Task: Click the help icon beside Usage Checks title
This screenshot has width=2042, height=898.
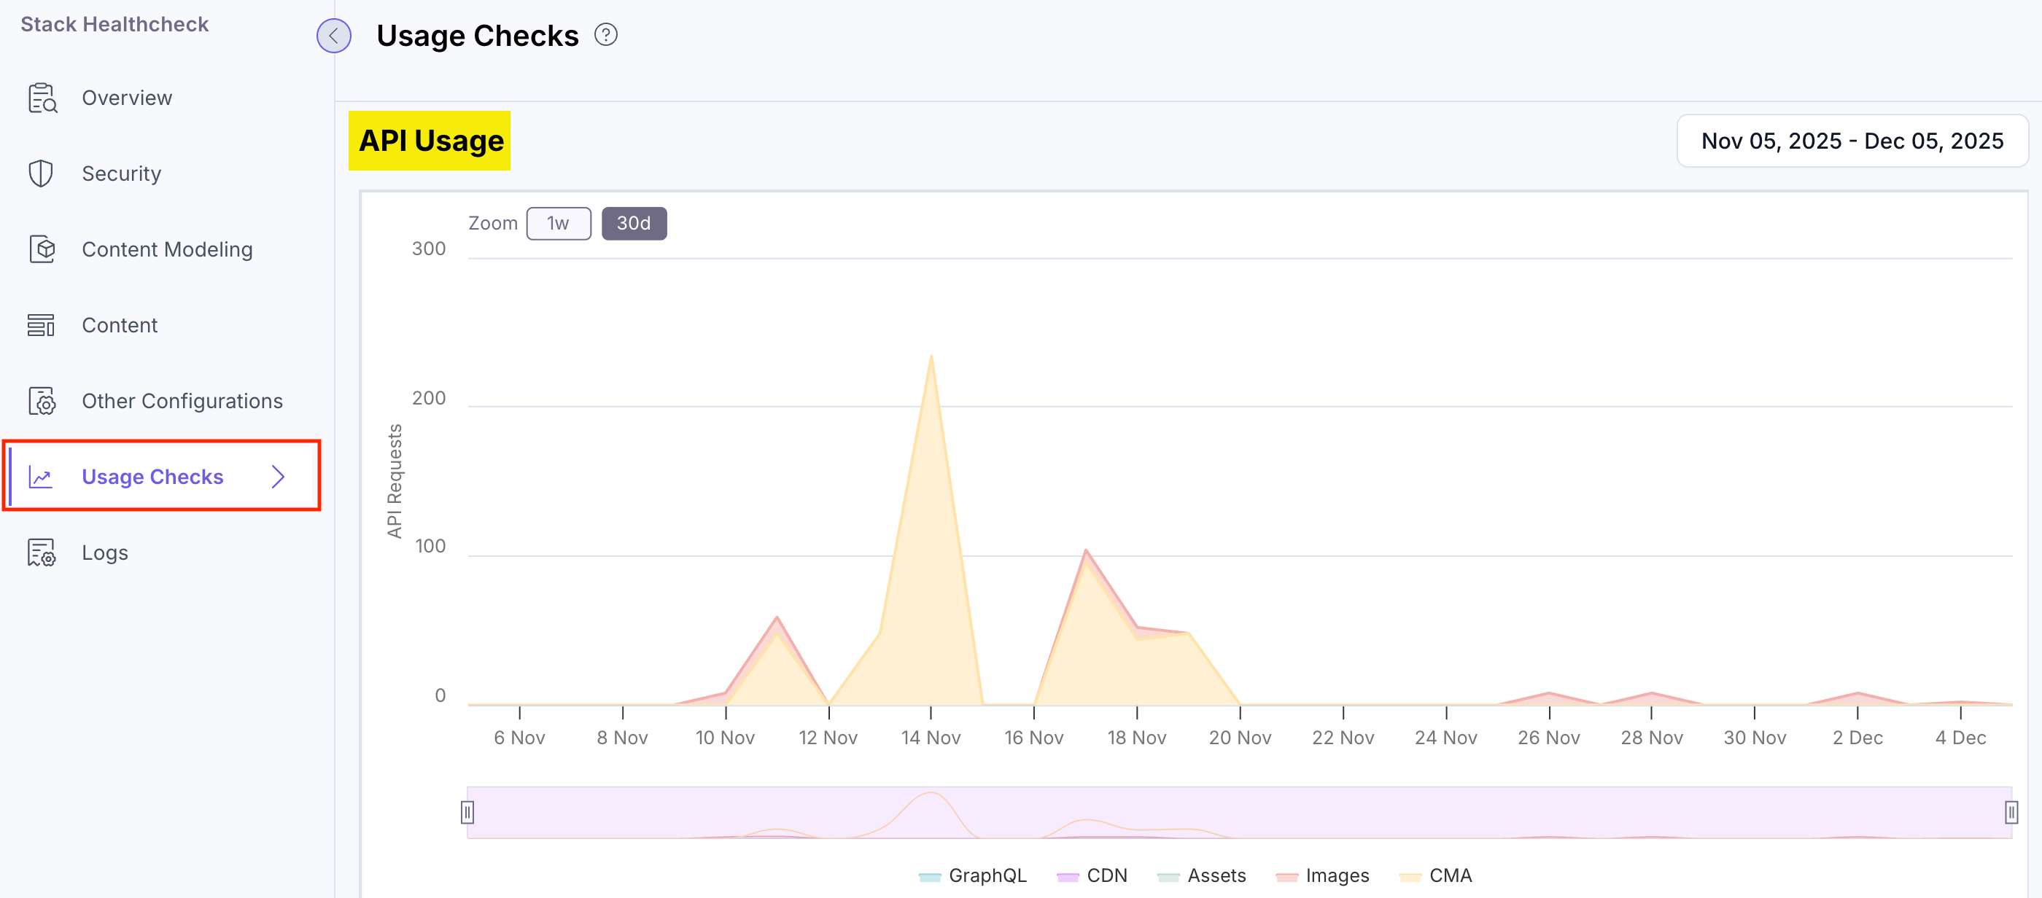Action: [605, 34]
